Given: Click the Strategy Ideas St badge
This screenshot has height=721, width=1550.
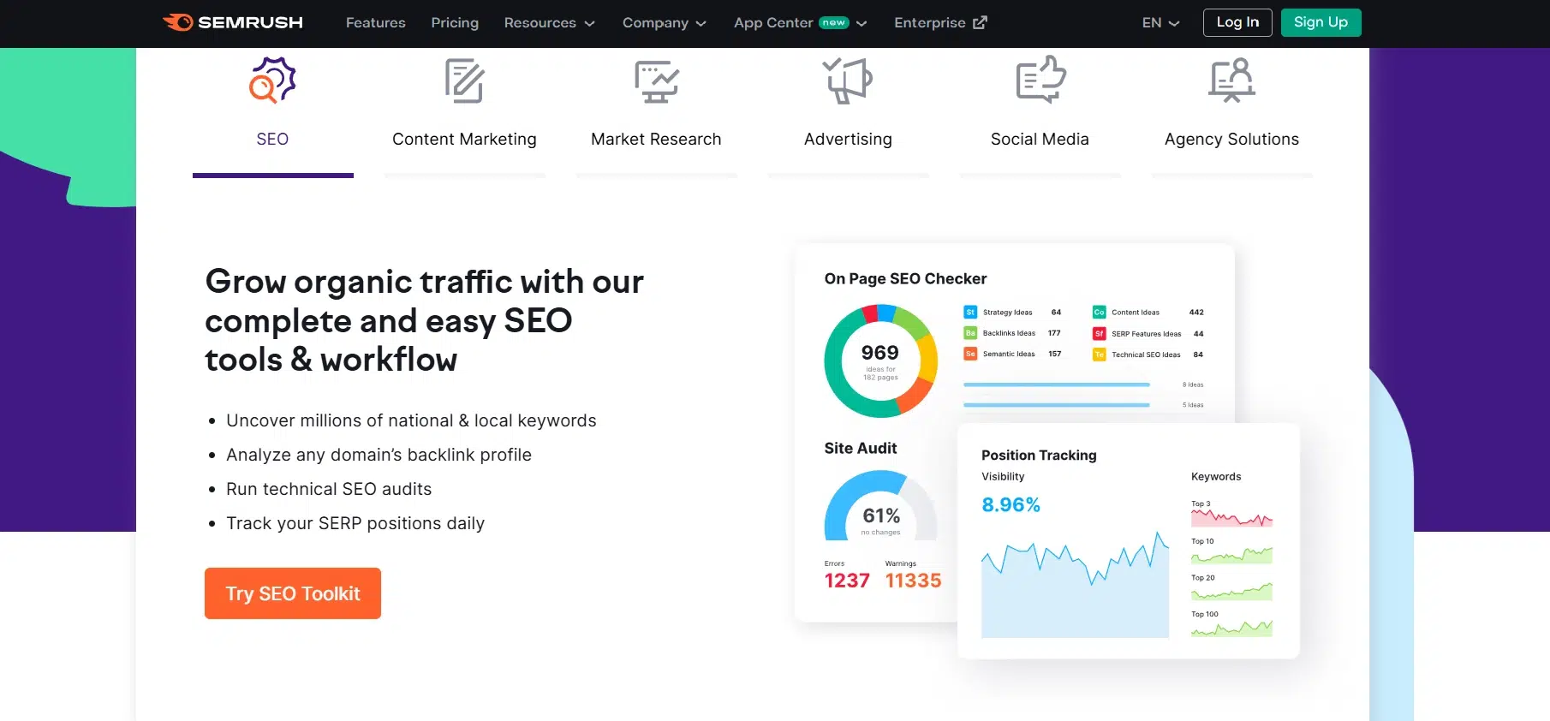Looking at the screenshot, I should click(970, 313).
